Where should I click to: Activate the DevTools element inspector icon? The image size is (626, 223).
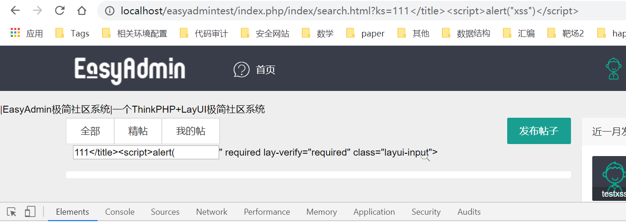tap(12, 212)
